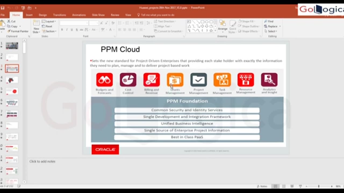Toggle Italic formatting

pos(67,30)
